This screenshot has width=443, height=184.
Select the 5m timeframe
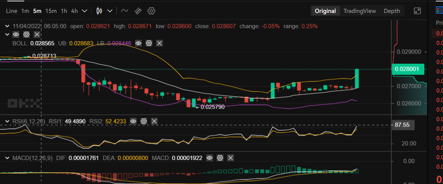(37, 11)
